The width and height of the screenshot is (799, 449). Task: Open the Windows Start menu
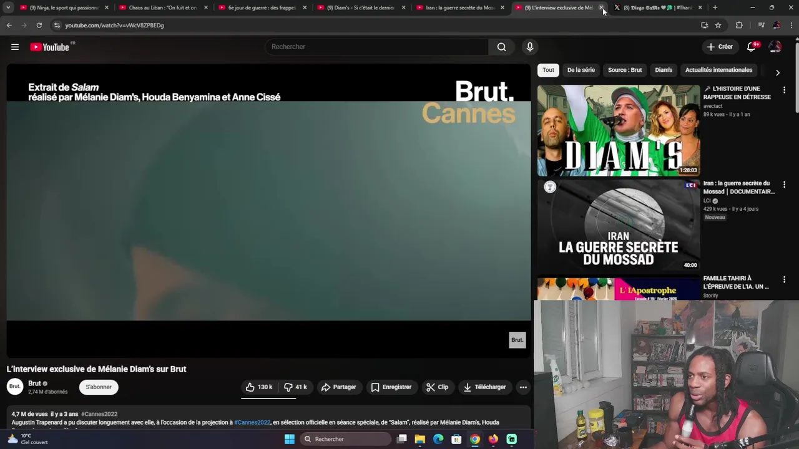(290, 439)
